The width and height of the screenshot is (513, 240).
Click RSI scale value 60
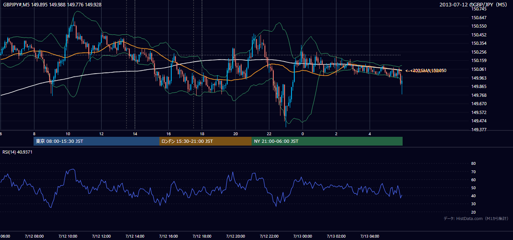[473, 180]
